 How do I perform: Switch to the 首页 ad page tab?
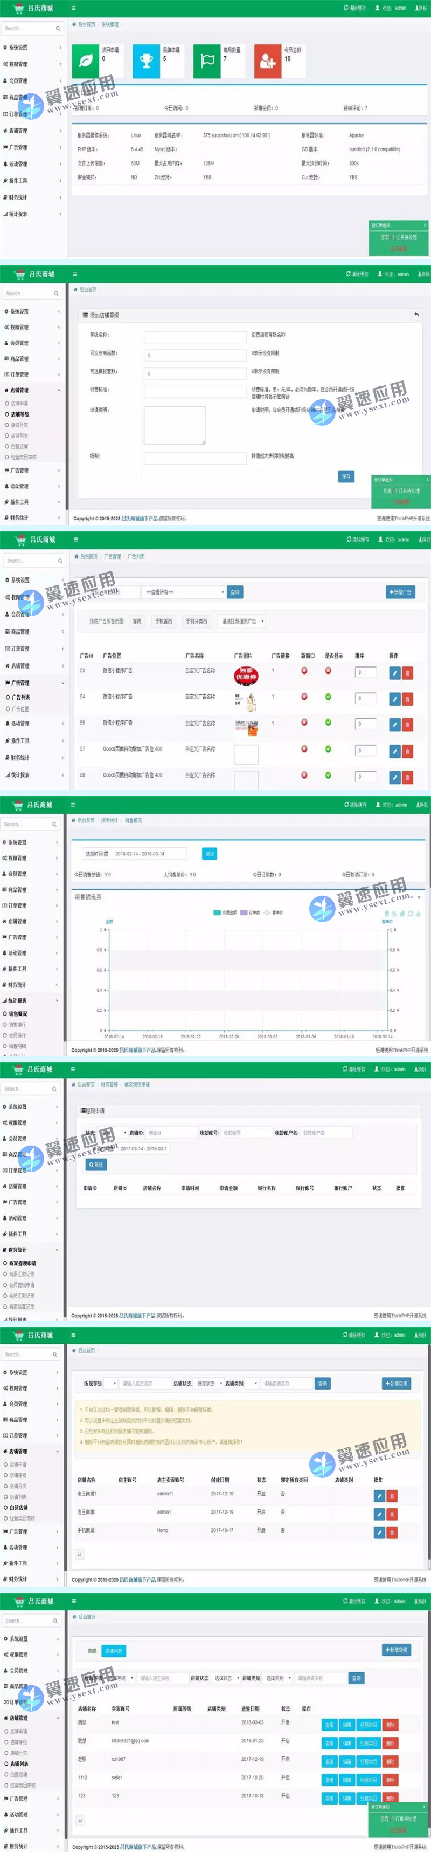pyautogui.click(x=137, y=621)
